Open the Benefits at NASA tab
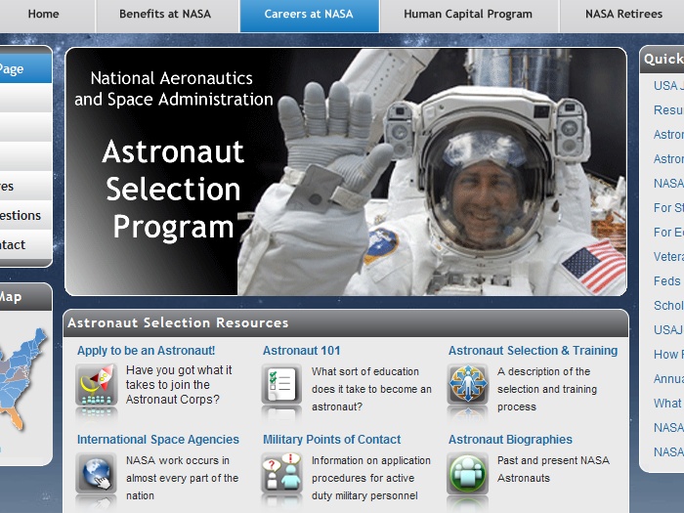This screenshot has height=513, width=684. click(165, 15)
